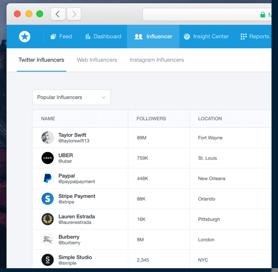The width and height of the screenshot is (278, 272).
Task: Open the Stripe Payment name link
Action: click(x=77, y=196)
